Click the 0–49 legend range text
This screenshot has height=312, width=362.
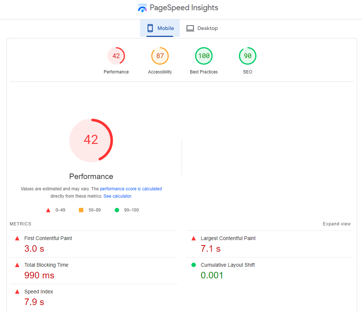60,210
